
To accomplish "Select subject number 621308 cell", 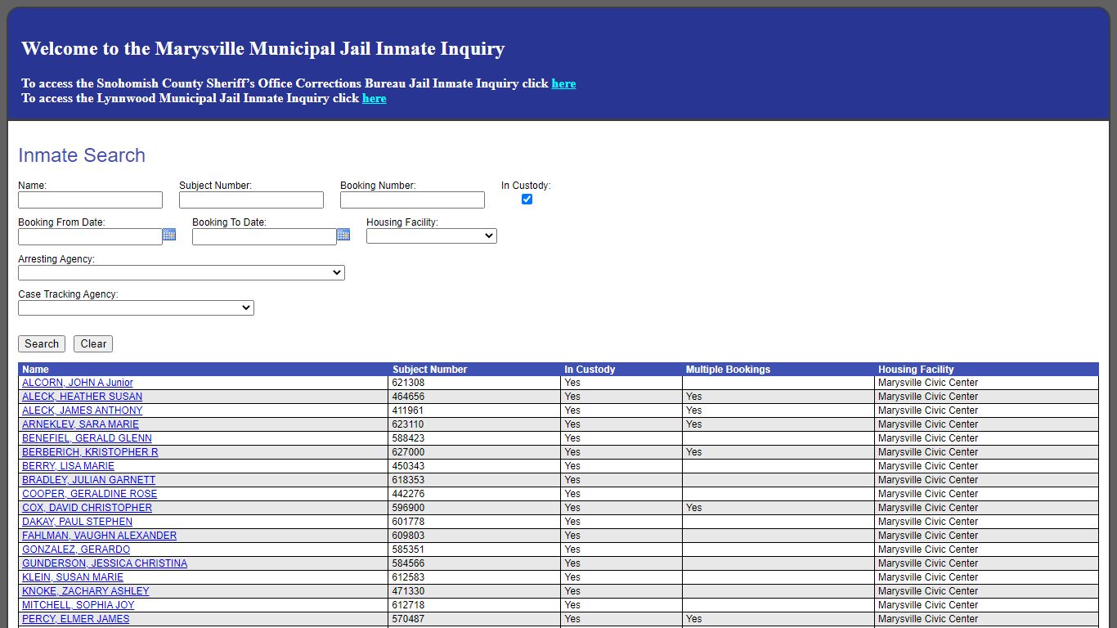I will click(475, 383).
